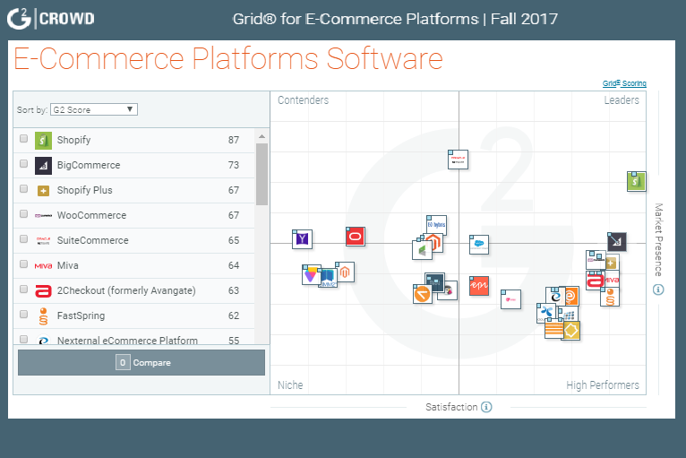Click the WooCommerce name in the list
Image resolution: width=686 pixels, height=458 pixels.
click(x=91, y=215)
